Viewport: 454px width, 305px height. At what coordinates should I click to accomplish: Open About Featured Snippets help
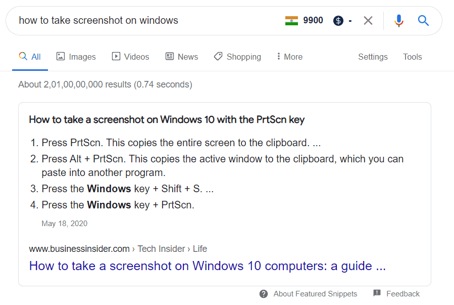[315, 294]
